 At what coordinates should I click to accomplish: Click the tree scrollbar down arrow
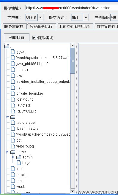[73, 191]
